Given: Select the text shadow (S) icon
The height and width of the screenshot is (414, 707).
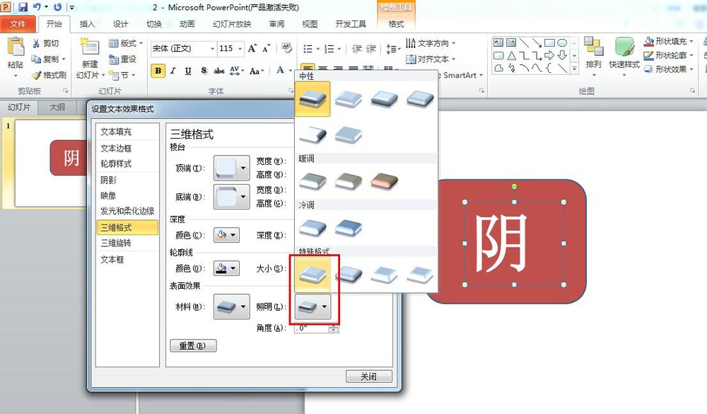Looking at the screenshot, I should 204,70.
